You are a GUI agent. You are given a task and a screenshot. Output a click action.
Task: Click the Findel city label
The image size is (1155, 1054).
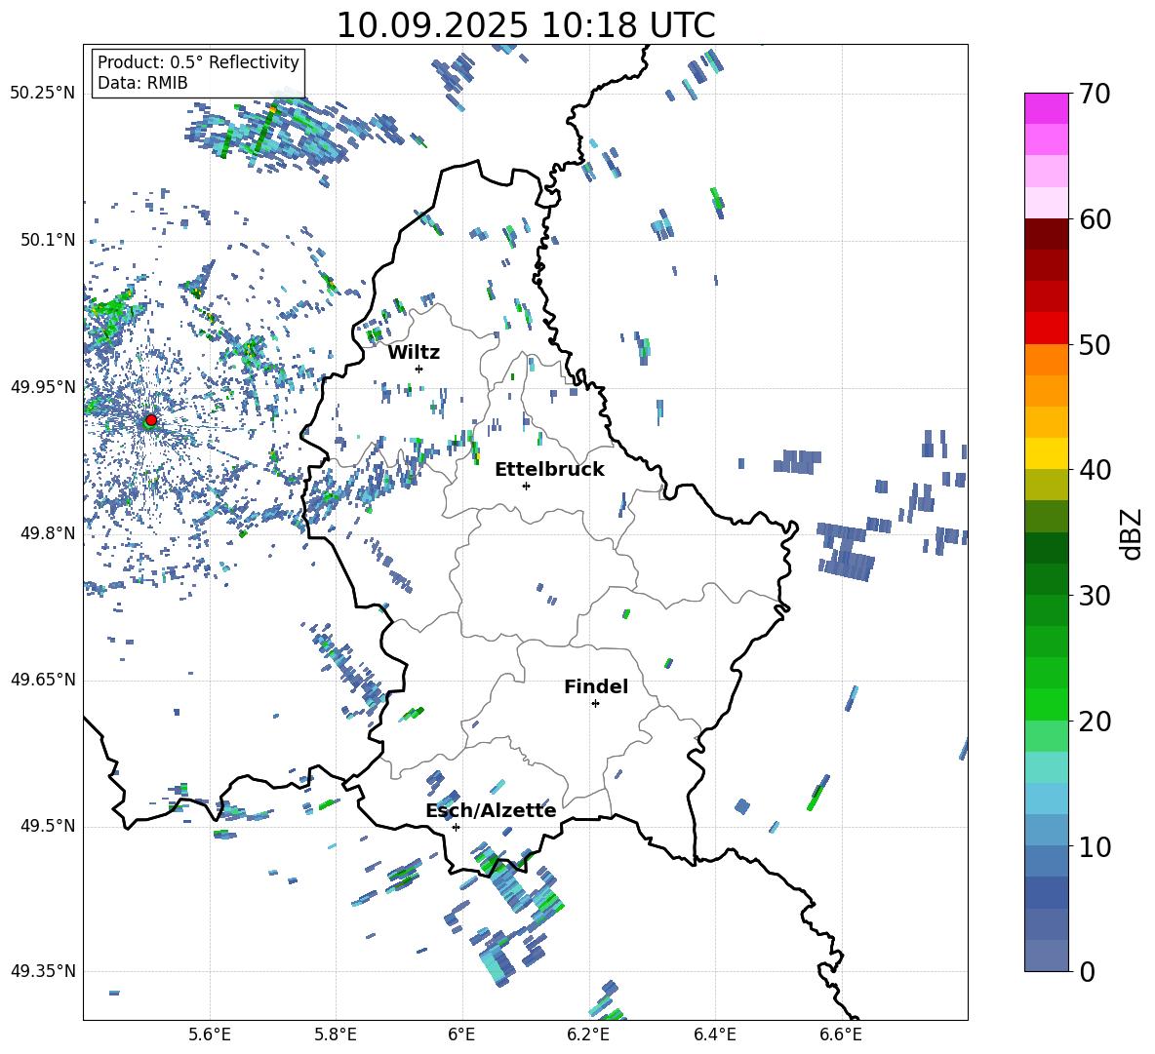click(596, 686)
